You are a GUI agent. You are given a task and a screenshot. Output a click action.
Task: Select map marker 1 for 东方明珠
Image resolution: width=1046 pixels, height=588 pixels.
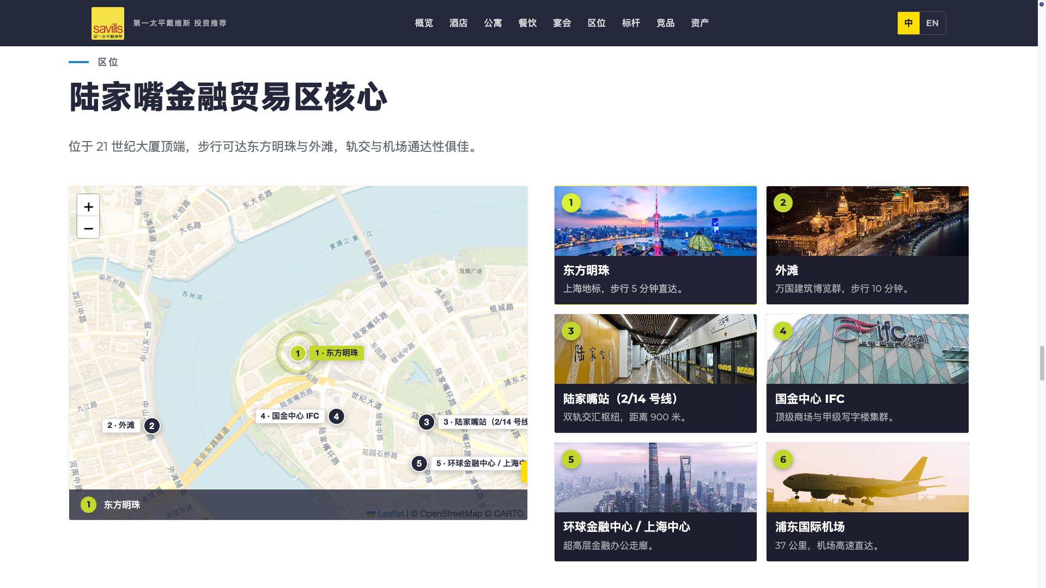pos(297,353)
